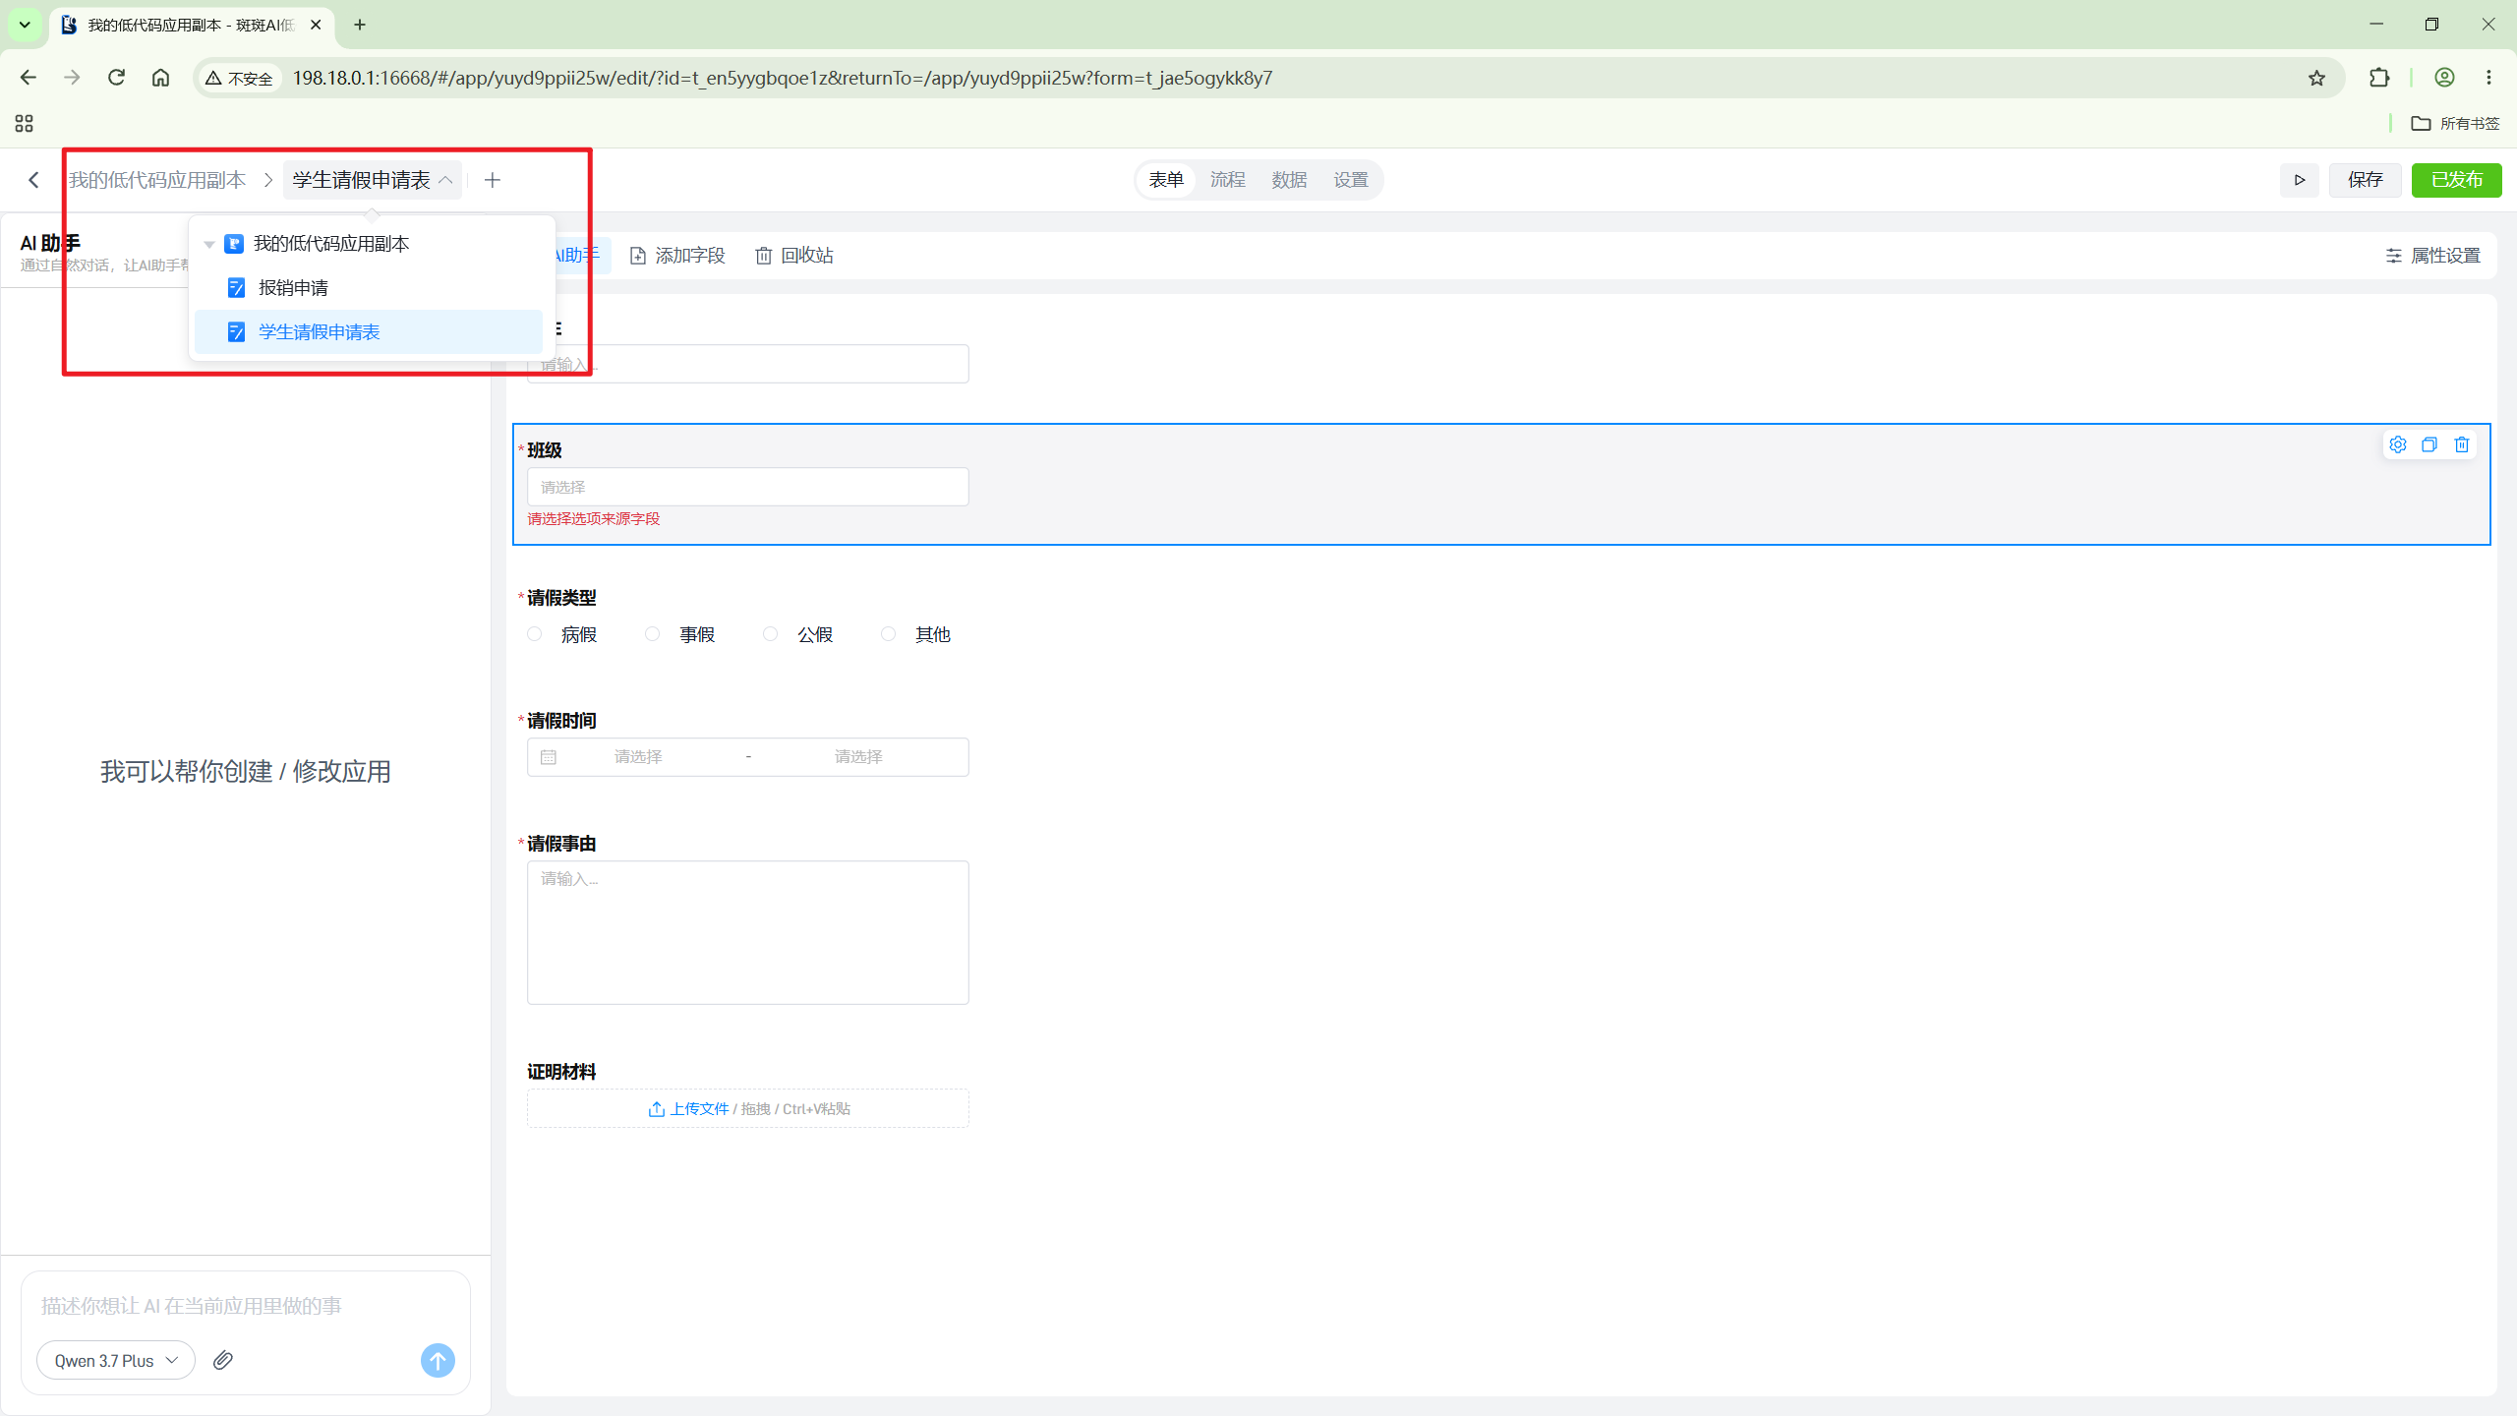Open the 所有书签 bookmarks folder
The width and height of the screenshot is (2517, 1416).
2455,123
